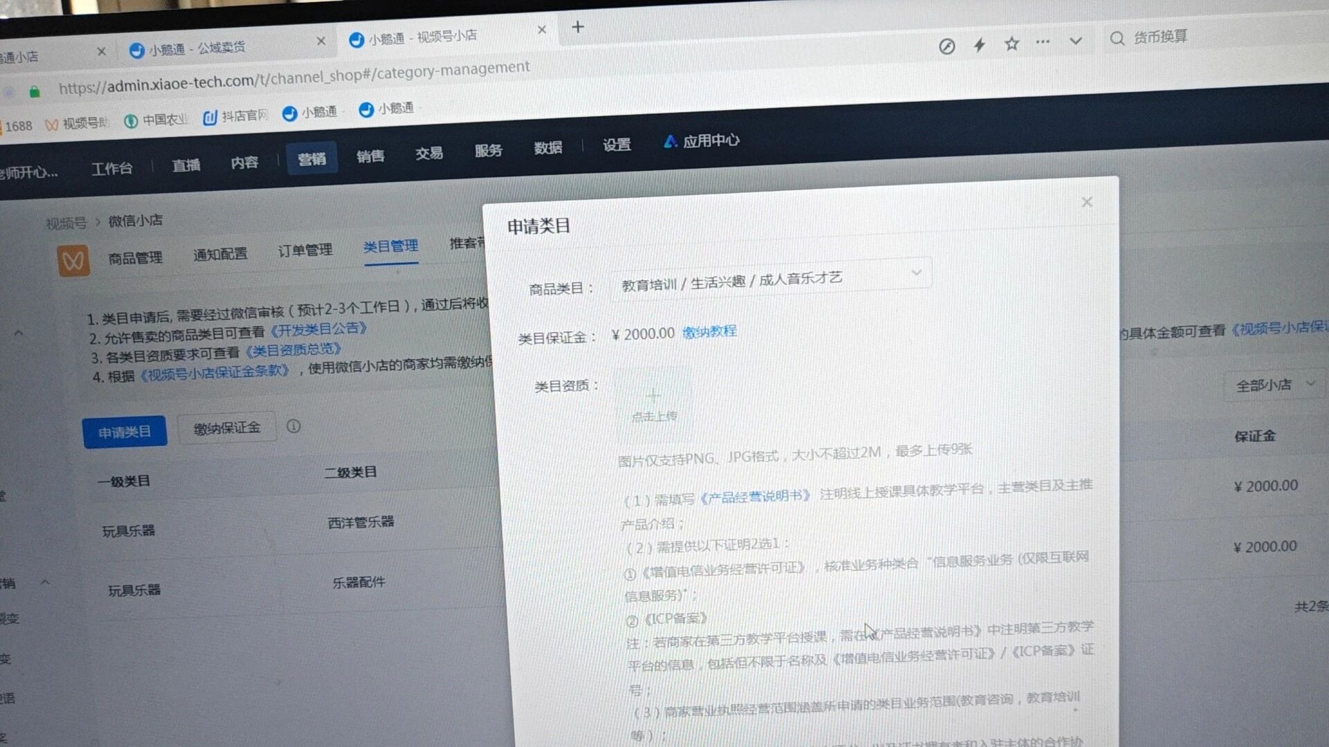The height and width of the screenshot is (747, 1329).
Task: Close the 申请类目 dialog
Action: pos(1087,202)
